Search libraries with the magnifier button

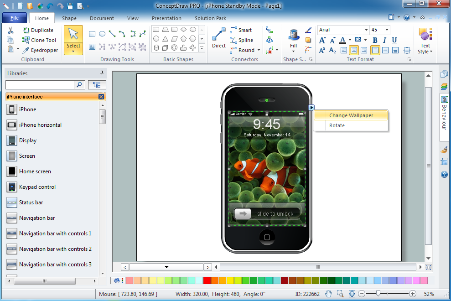[79, 84]
